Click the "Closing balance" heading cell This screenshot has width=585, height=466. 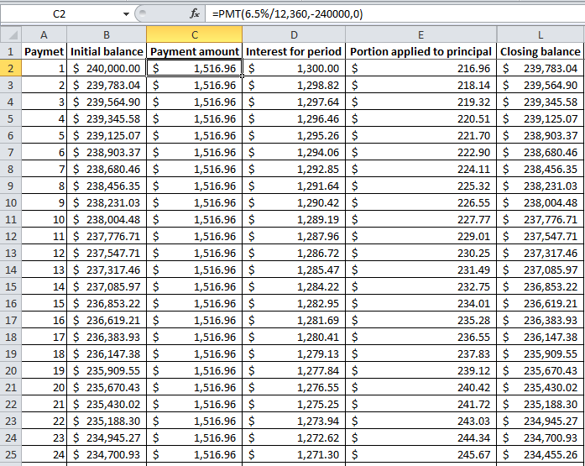(541, 51)
